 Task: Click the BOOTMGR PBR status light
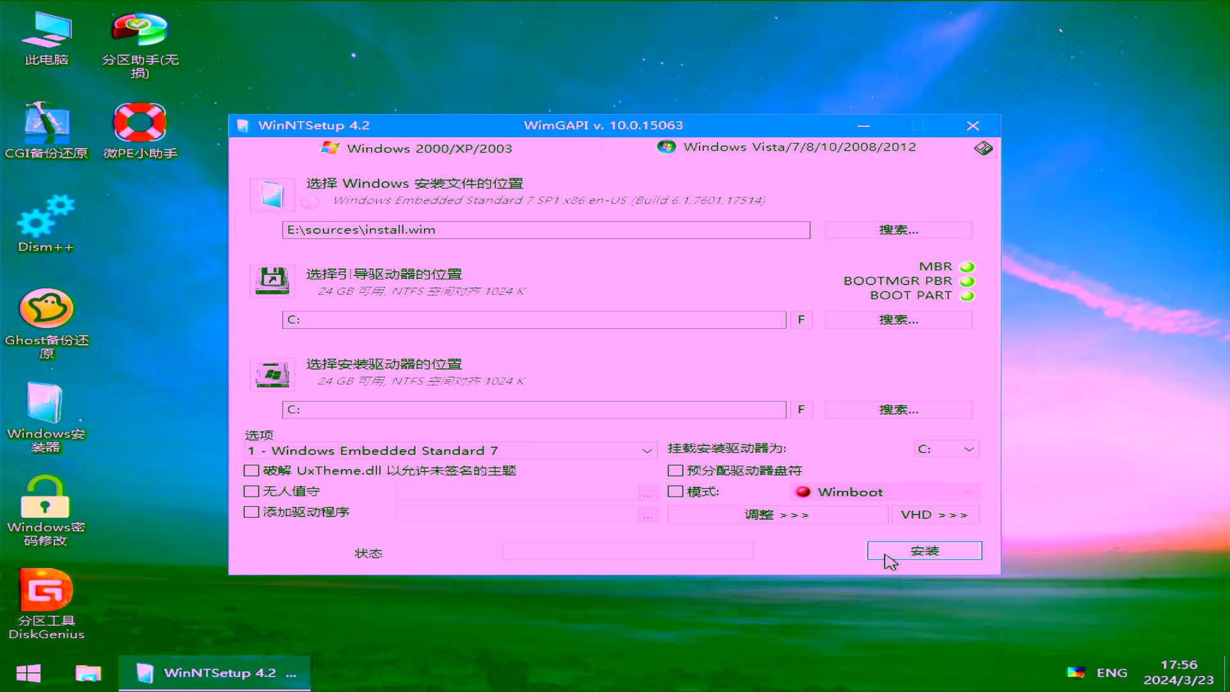pos(967,281)
